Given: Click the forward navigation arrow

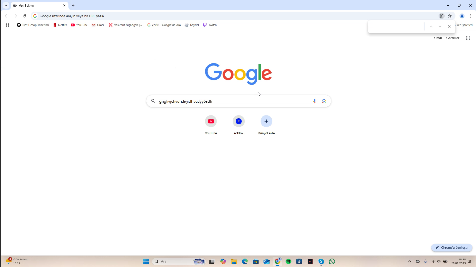Looking at the screenshot, I should (x=15, y=16).
